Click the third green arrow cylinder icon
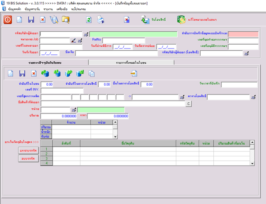Viewport: 266px width, 204px height. click(x=68, y=74)
